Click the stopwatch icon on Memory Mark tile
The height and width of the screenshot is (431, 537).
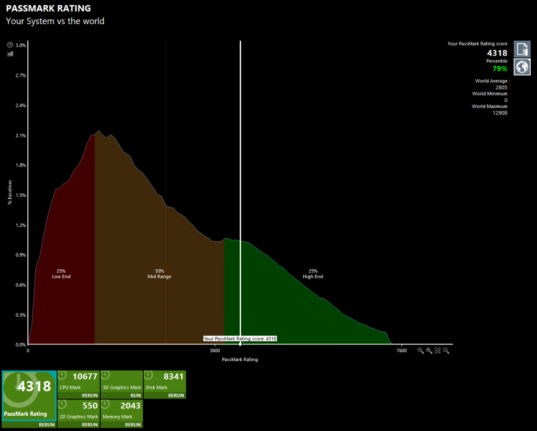pyautogui.click(x=105, y=404)
